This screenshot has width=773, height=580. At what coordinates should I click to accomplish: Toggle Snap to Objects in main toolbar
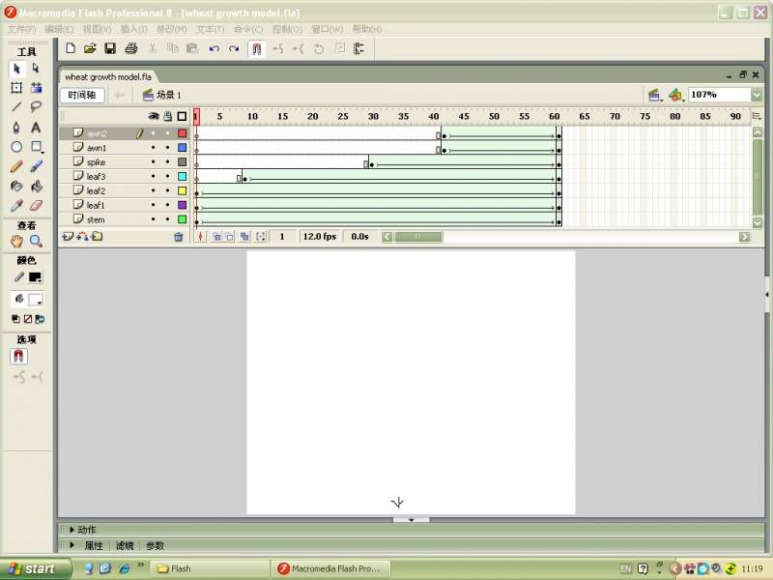(x=256, y=49)
